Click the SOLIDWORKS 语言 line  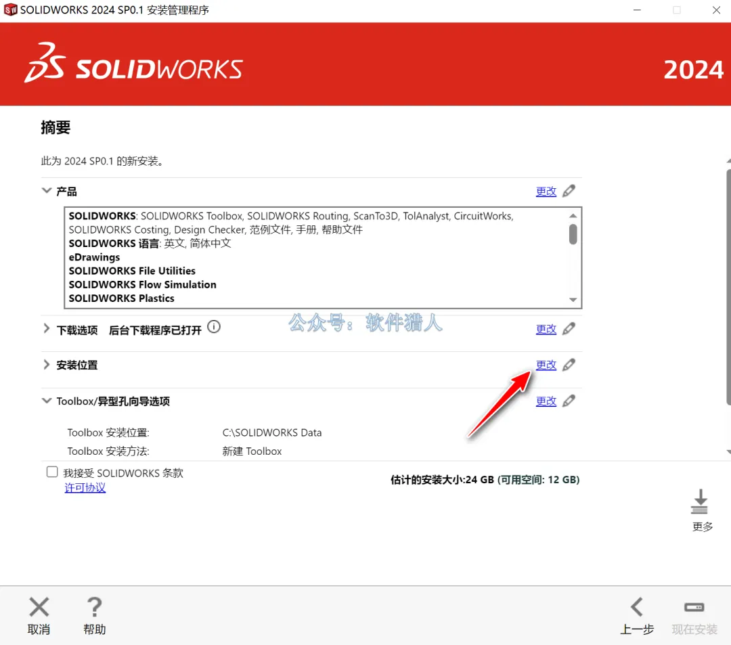[150, 243]
